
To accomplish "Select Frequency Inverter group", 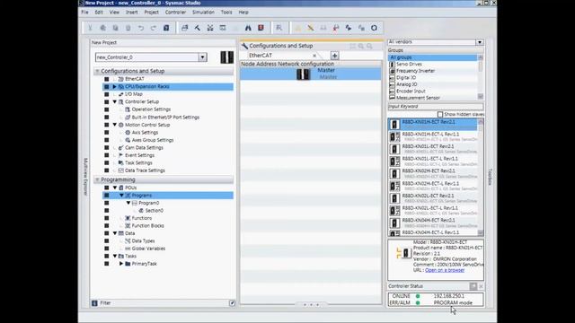I will 415,71.
